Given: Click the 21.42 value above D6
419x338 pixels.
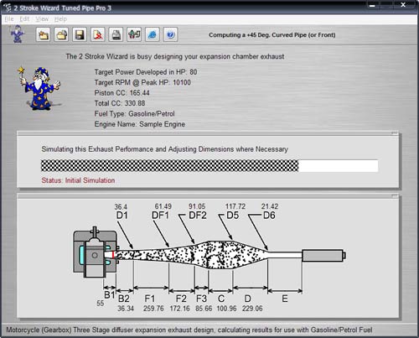Looking at the screenshot, I should (270, 206).
